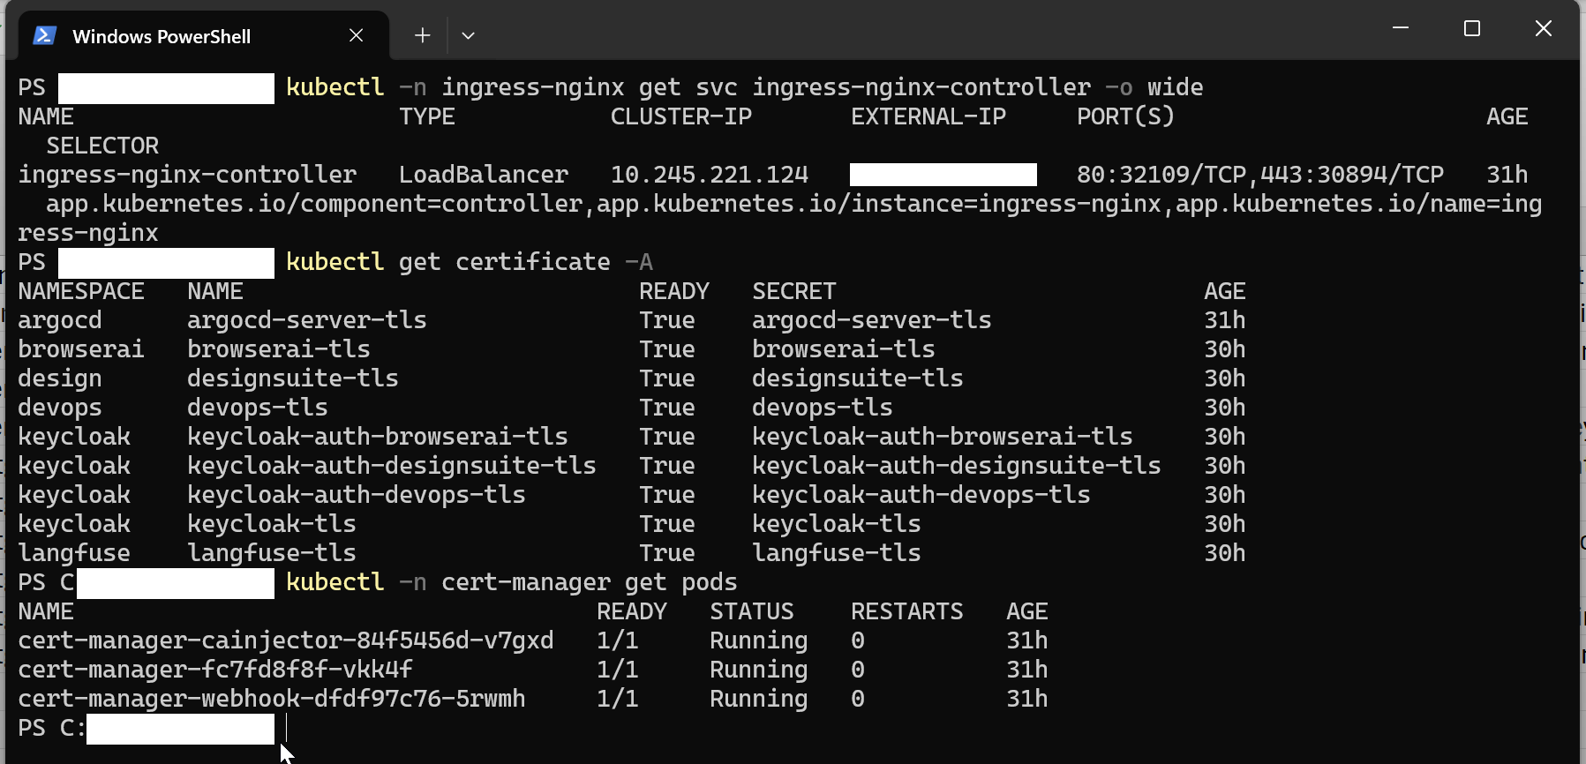The width and height of the screenshot is (1586, 764).
Task: Click the LoadBalancer type value
Action: (484, 175)
